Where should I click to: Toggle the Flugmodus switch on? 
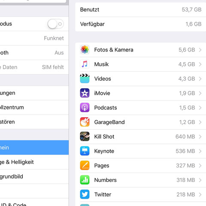coord(56,24)
